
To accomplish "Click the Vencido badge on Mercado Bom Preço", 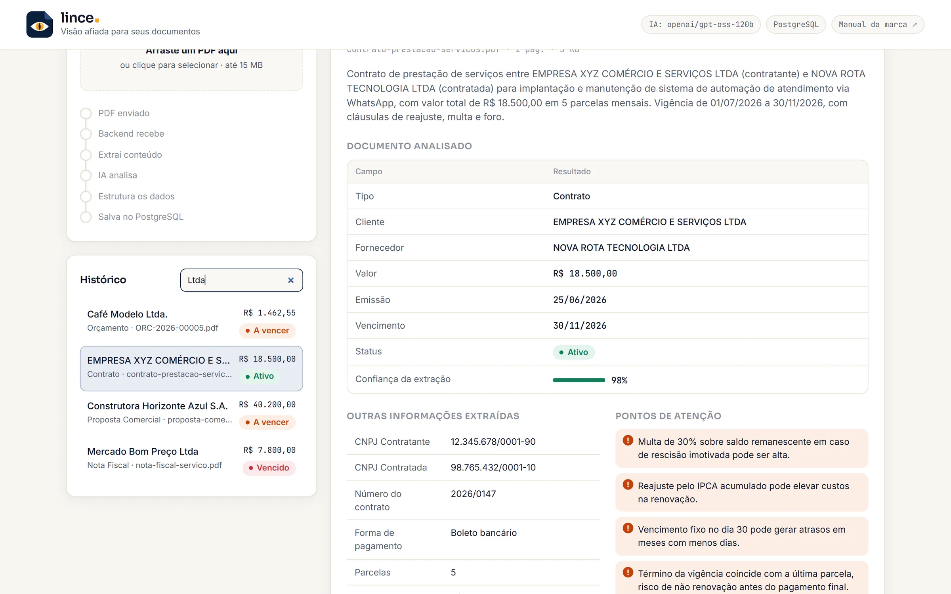I will (x=269, y=468).
